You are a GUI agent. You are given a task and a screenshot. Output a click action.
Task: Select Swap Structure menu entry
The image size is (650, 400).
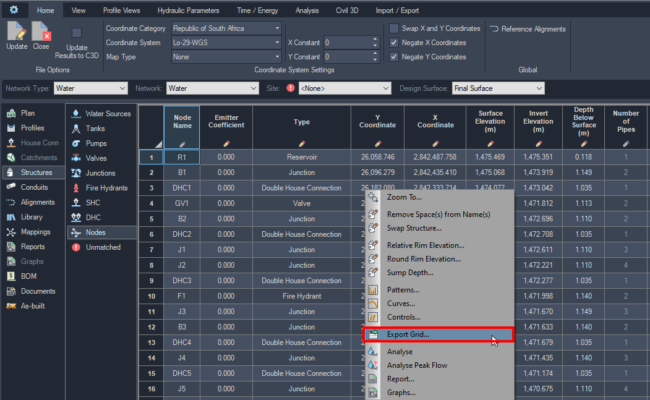(439, 228)
